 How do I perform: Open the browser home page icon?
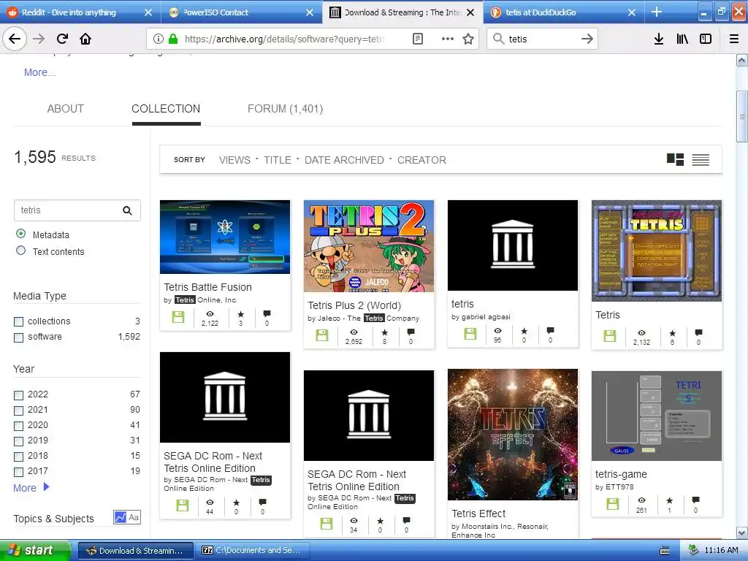[x=85, y=39]
